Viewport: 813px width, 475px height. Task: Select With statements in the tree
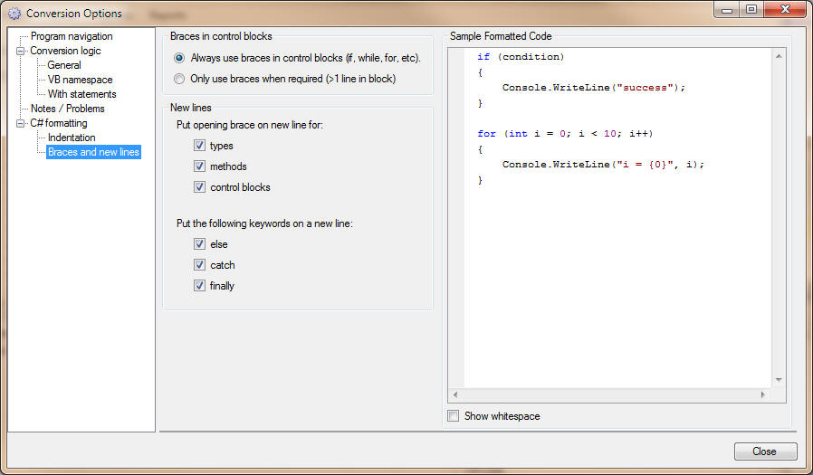pos(81,94)
